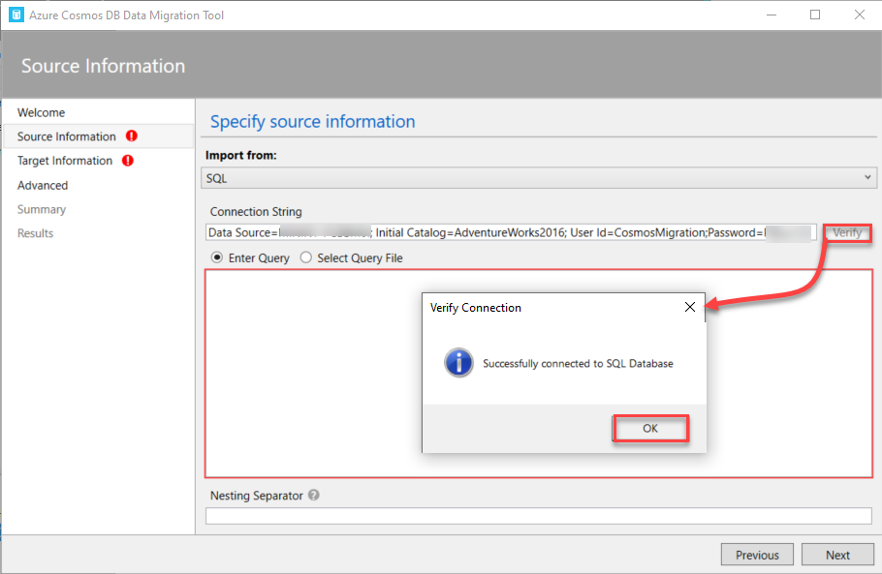Maximize the Data Migration Tool window
The width and height of the screenshot is (882, 574).
coord(815,15)
